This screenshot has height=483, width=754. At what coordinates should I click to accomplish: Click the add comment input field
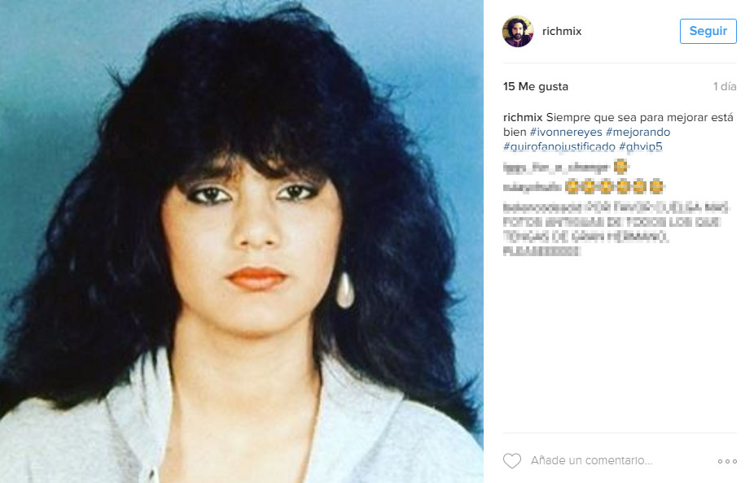point(591,460)
